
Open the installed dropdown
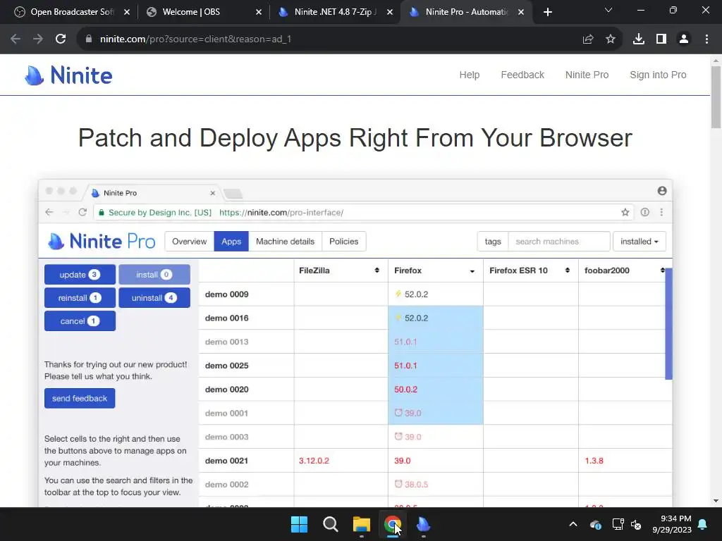point(639,242)
